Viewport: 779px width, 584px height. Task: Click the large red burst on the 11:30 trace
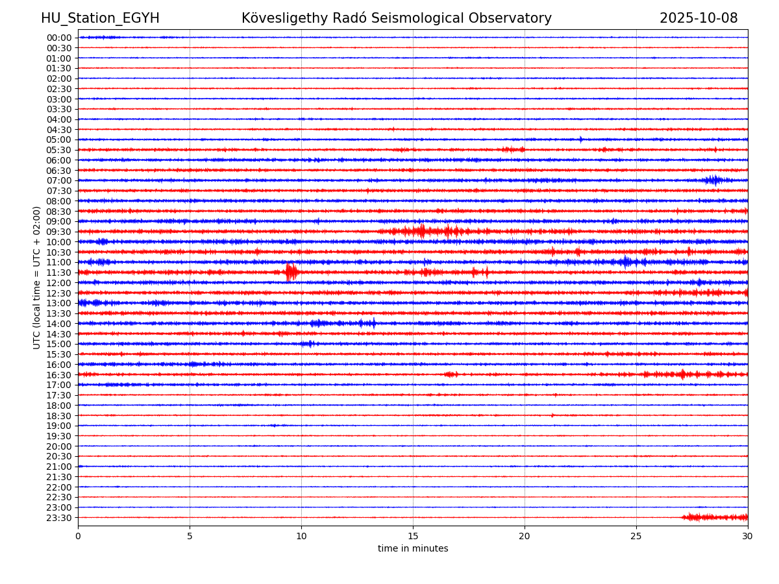291,272
